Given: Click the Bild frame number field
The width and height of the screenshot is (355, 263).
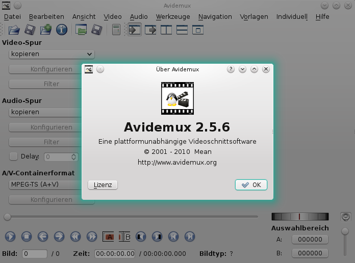Looking at the screenshot, I should 35,254.
